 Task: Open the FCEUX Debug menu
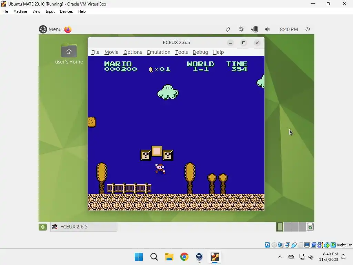pos(200,52)
